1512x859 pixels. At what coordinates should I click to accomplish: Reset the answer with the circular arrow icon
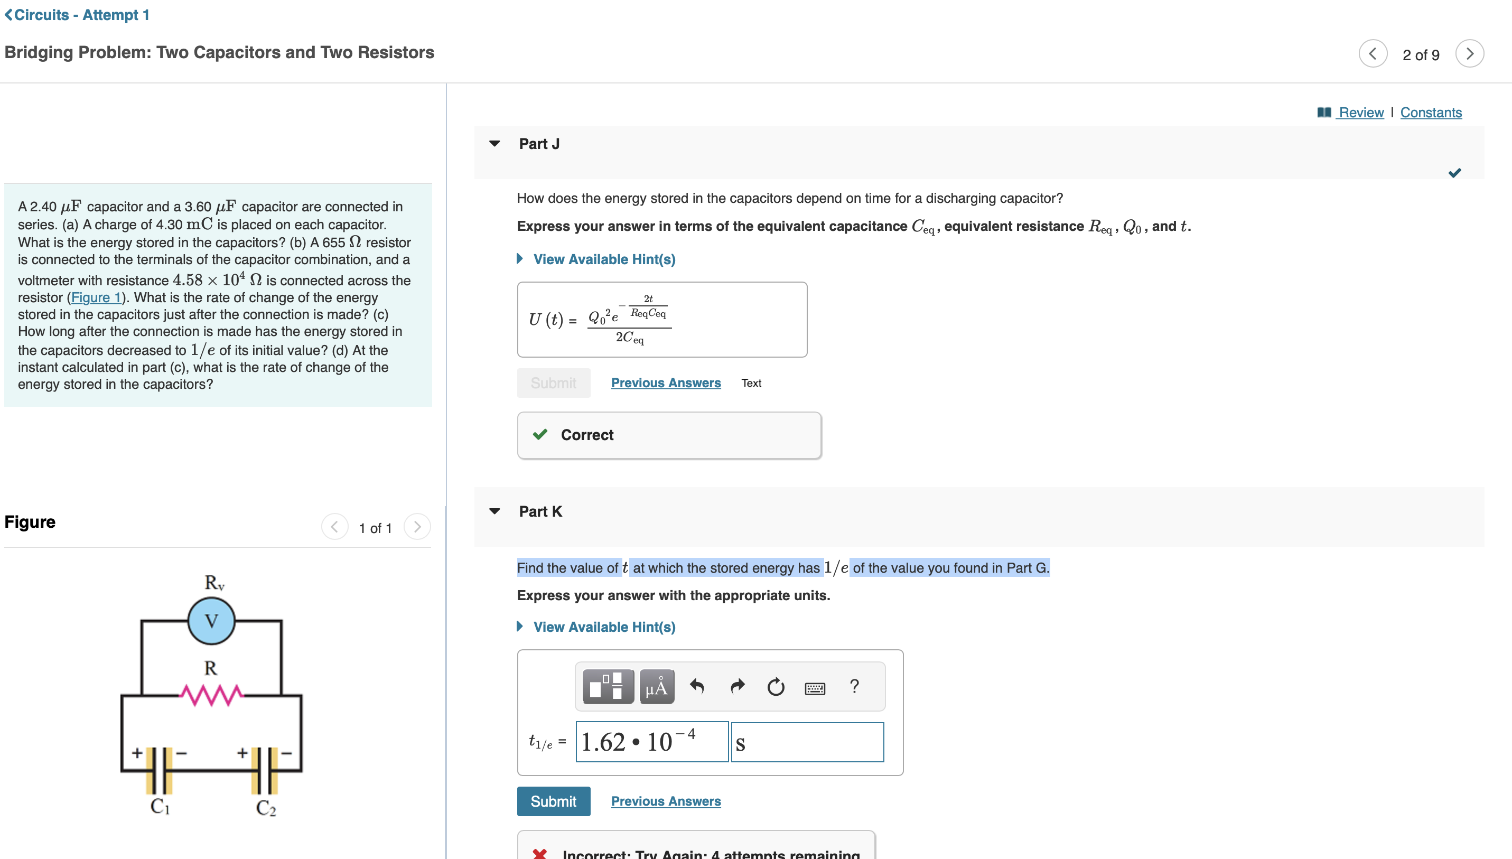775,686
